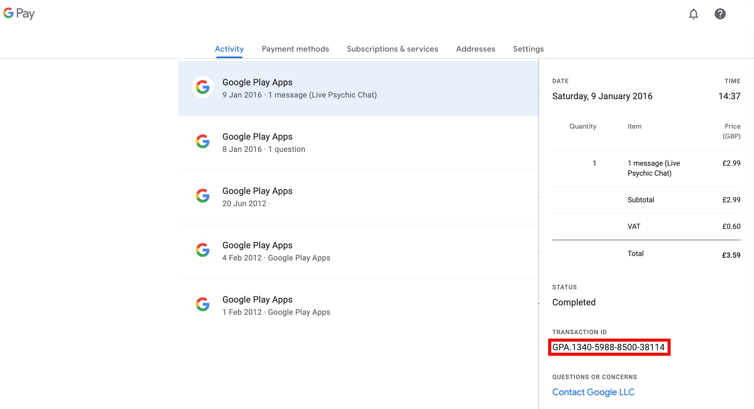Image resolution: width=754 pixels, height=409 pixels.
Task: Click Google icon on 20 Jun 2012 transaction
Action: (203, 196)
